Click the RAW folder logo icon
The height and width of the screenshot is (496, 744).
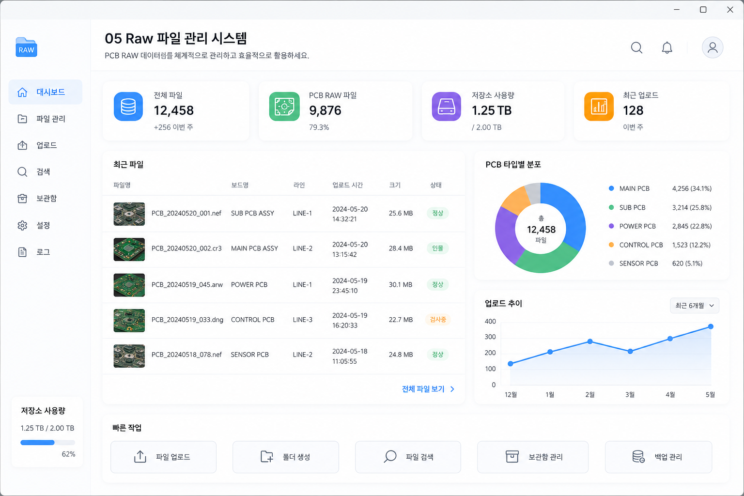coord(26,47)
